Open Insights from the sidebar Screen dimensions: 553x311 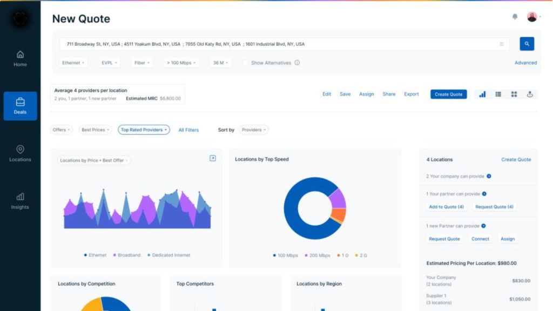[20, 201]
